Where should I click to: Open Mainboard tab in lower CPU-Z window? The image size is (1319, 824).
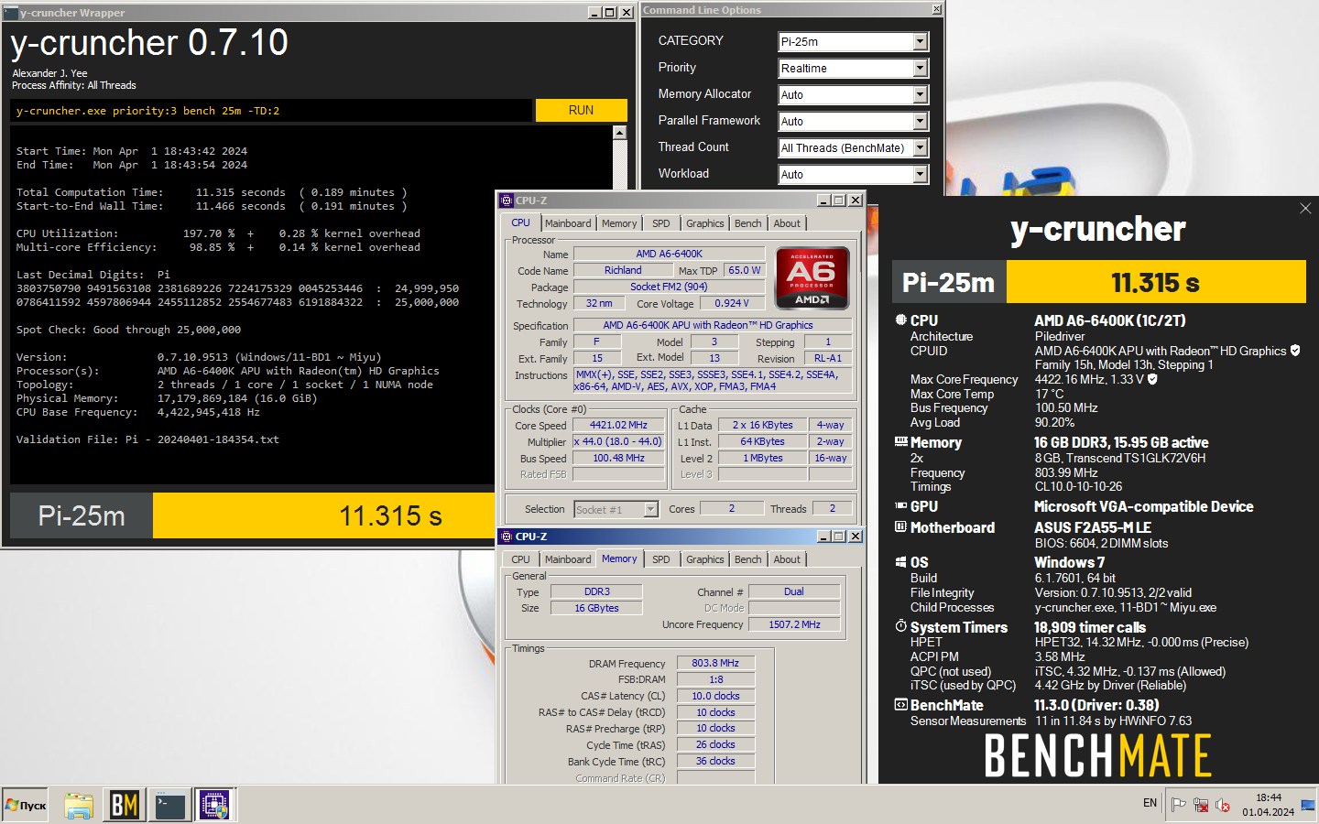568,559
